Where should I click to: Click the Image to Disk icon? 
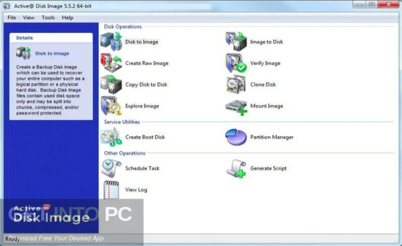point(236,41)
